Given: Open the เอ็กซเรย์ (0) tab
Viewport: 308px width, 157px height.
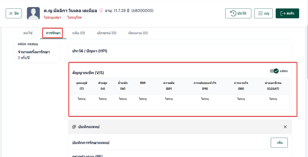Looking at the screenshot, I should (x=106, y=33).
